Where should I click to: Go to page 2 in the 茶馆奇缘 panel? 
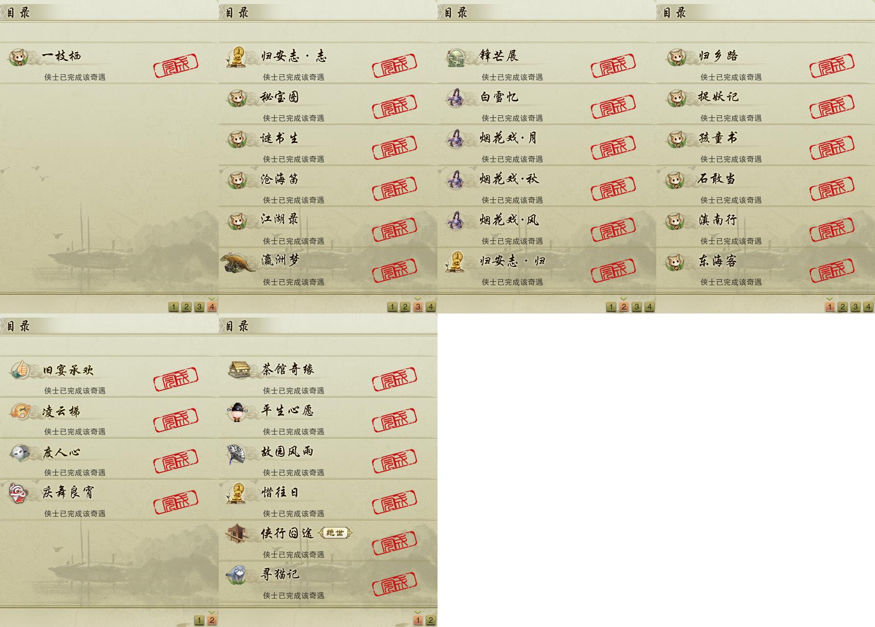tap(431, 620)
